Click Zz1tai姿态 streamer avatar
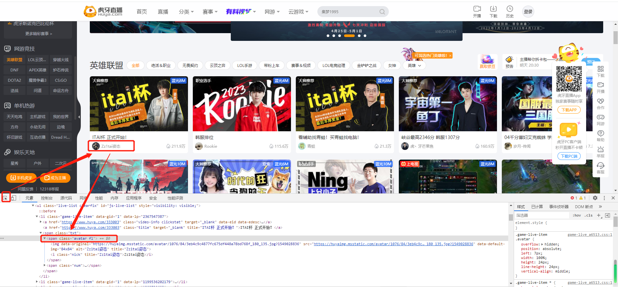 [96, 146]
